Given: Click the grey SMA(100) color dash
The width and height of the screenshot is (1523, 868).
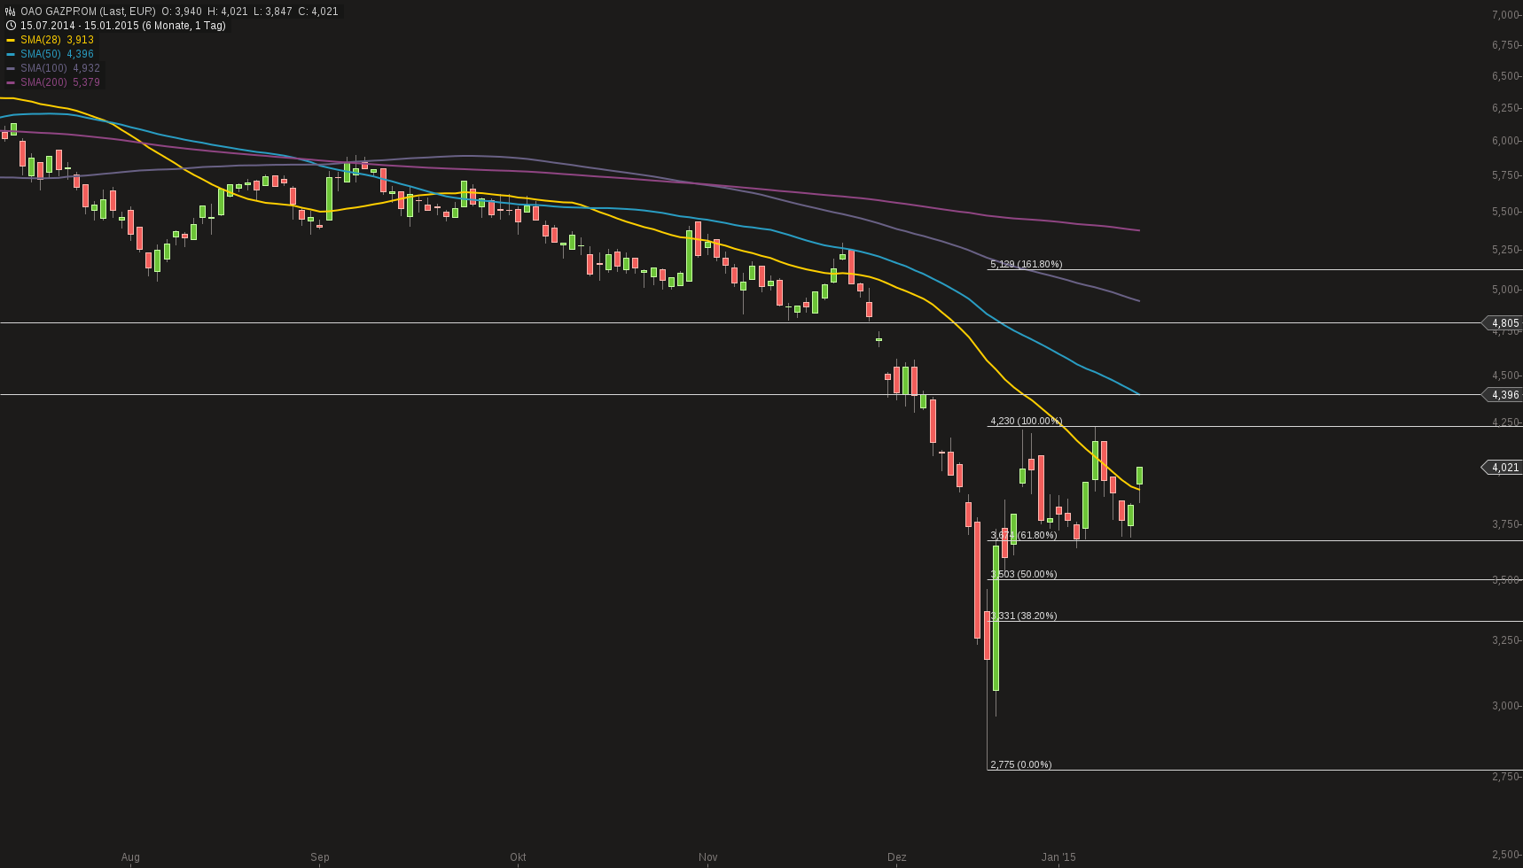Looking at the screenshot, I should tap(11, 68).
